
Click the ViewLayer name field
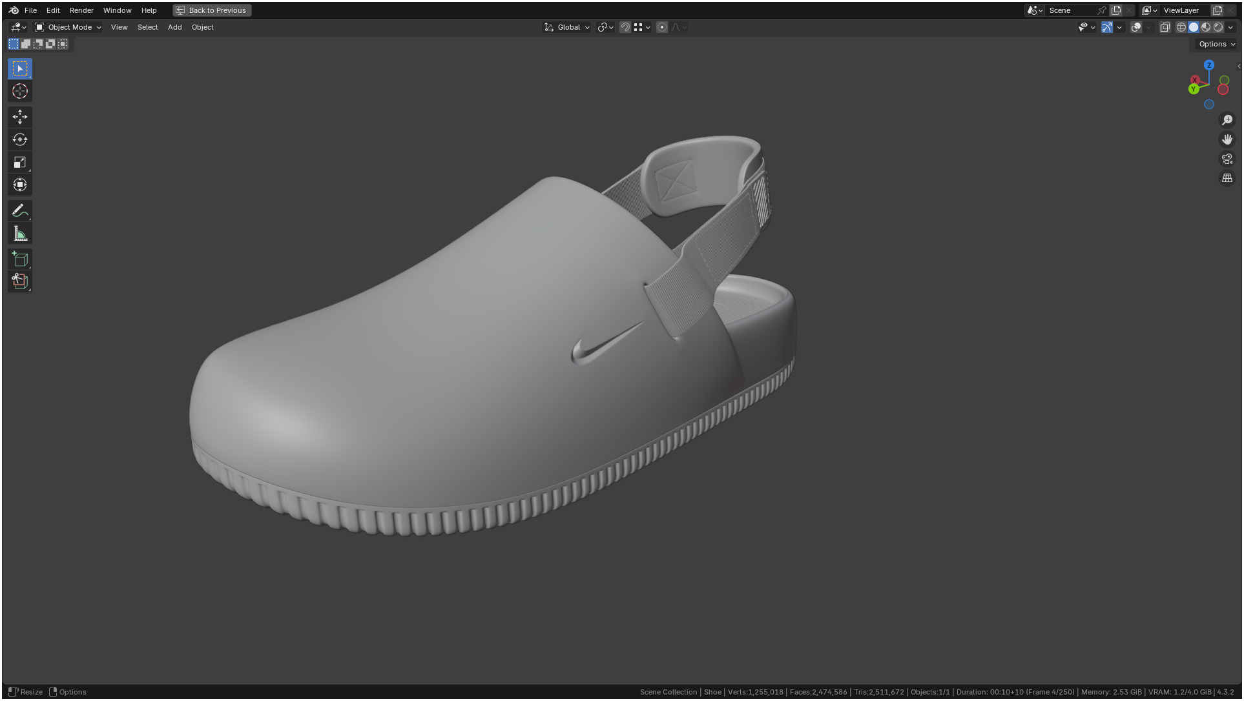(1185, 10)
